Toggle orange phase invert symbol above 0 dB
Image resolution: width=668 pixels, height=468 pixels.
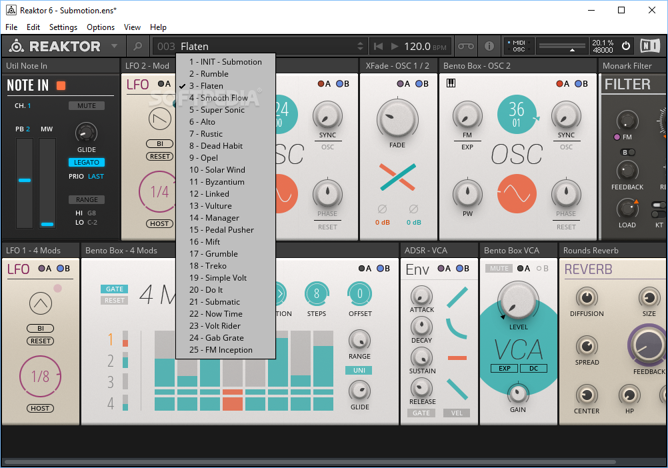pyautogui.click(x=382, y=209)
